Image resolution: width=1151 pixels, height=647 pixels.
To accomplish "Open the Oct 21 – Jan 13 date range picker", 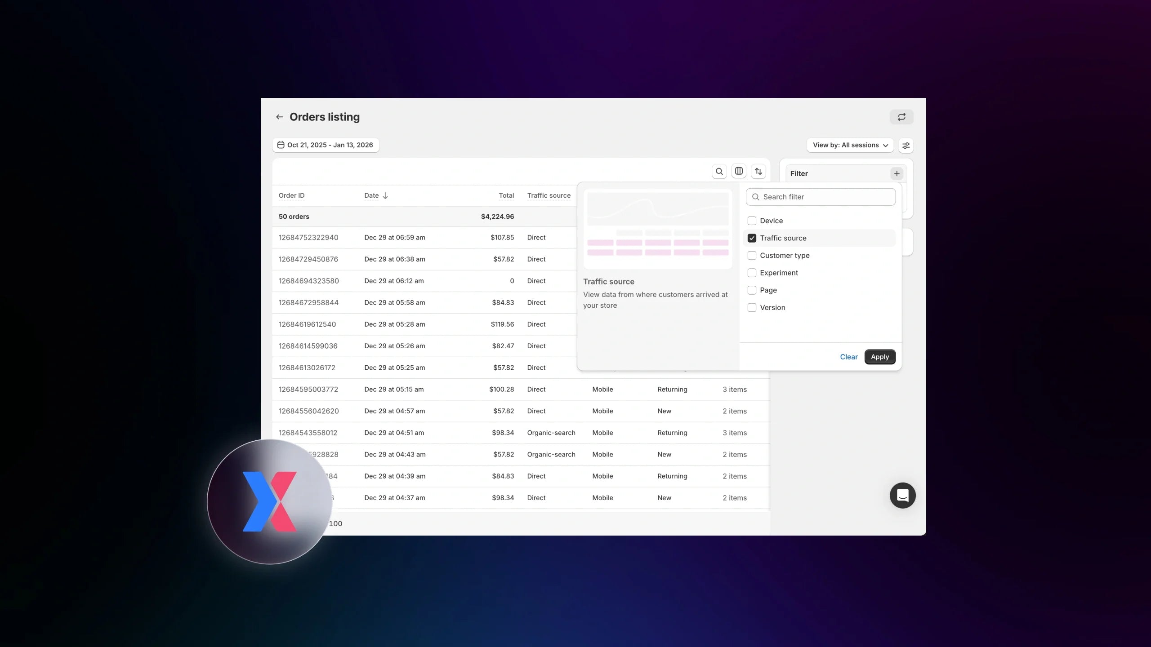I will [326, 145].
